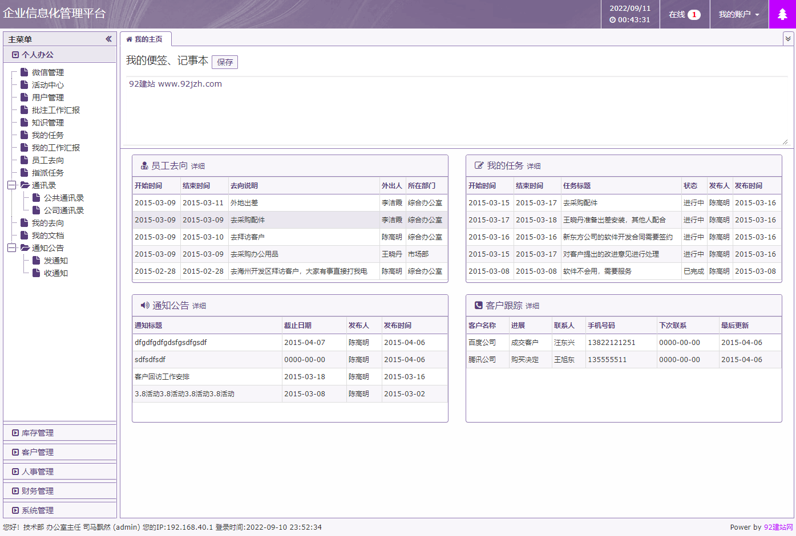Image resolution: width=796 pixels, height=536 pixels.
Task: Expand the 库存管理 section
Action: [60, 433]
